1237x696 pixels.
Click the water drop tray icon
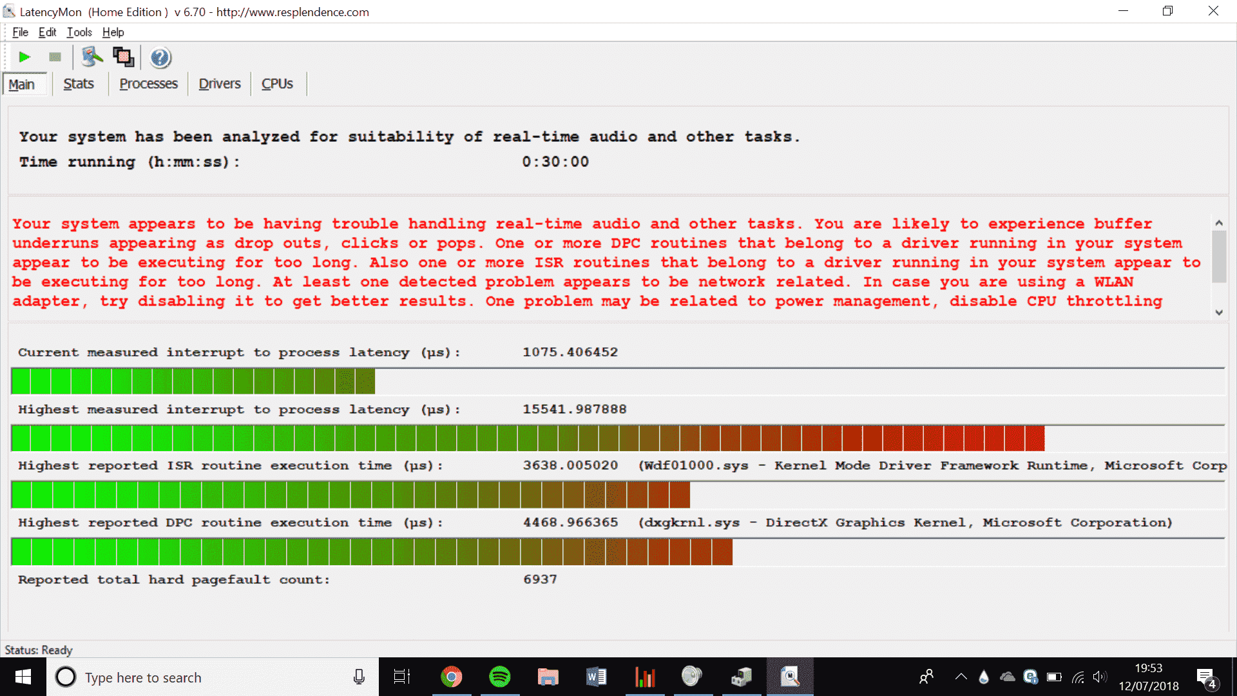coord(983,677)
